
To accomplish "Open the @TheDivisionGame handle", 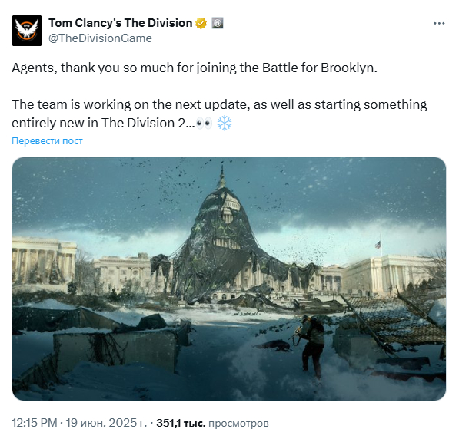I will 100,38.
